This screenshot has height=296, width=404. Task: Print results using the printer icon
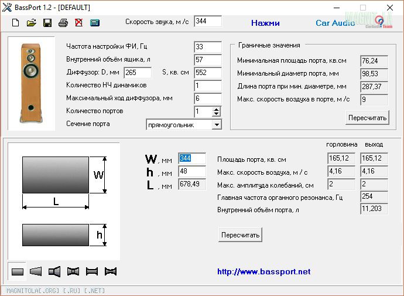63,23
